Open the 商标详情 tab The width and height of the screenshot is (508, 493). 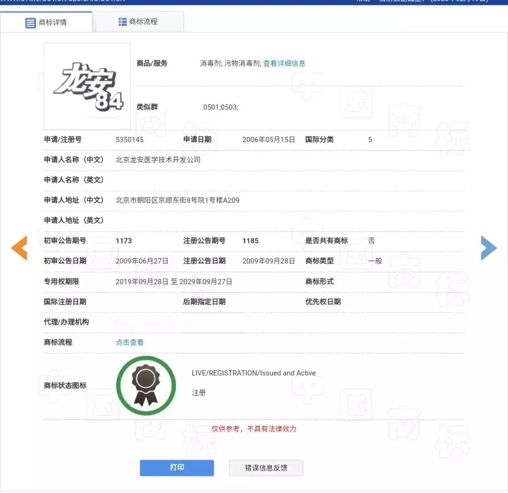(x=46, y=22)
